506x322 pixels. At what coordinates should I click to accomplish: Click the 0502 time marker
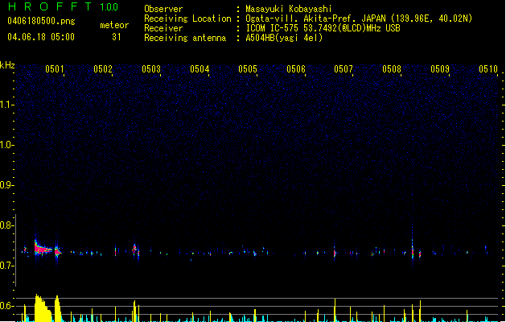pos(103,69)
